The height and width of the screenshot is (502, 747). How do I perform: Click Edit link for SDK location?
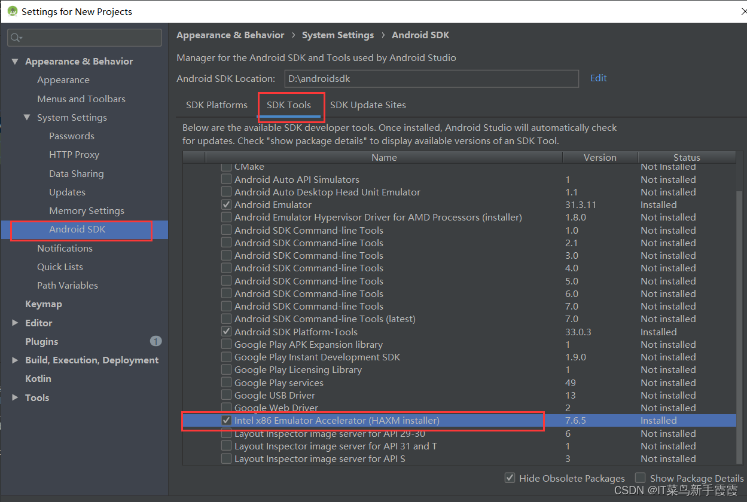tap(598, 78)
